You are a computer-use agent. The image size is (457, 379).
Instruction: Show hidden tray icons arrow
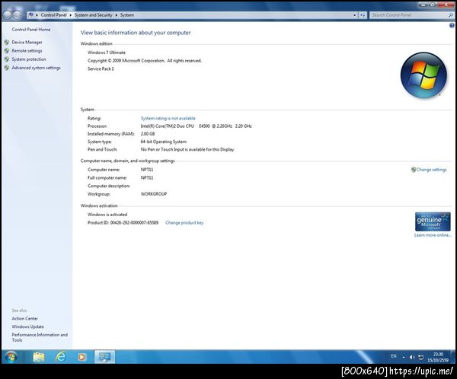coord(404,357)
